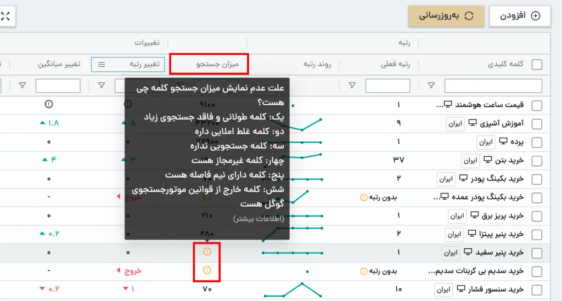
Task: Click desktop device icon in خرید بکینگ پودر ایران row
Action: click(463, 178)
